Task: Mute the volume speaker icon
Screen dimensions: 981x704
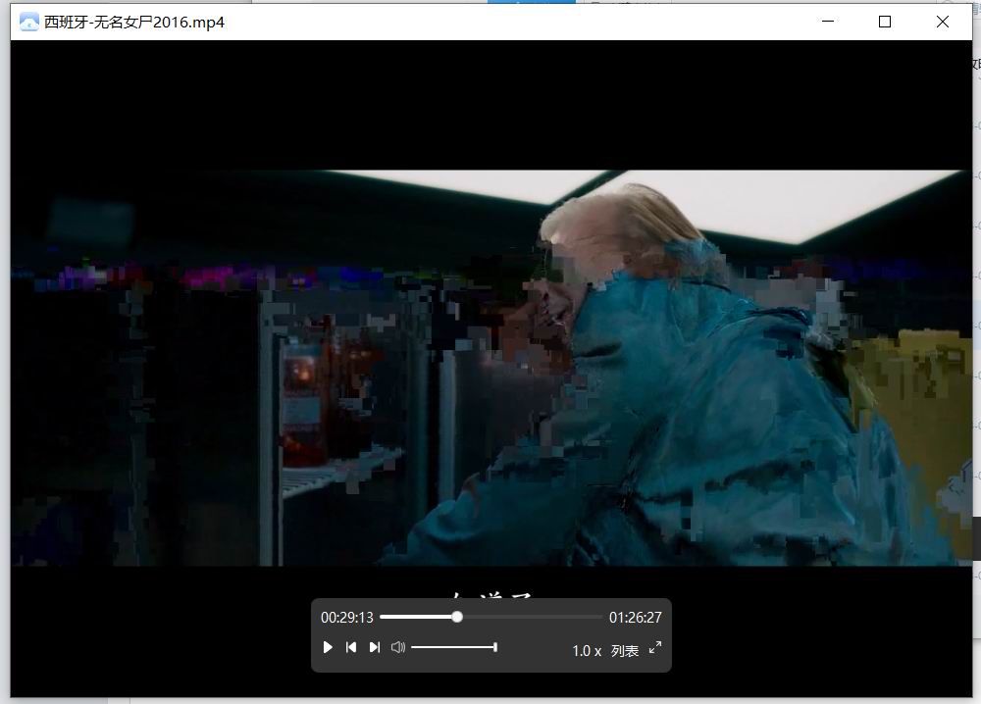Action: pos(398,648)
